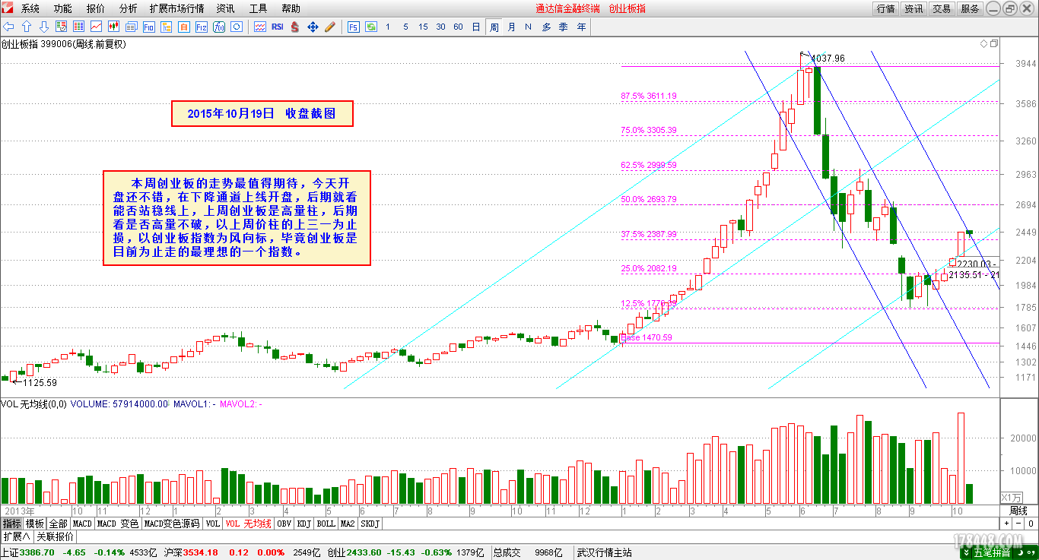The height and width of the screenshot is (560, 1039).
Task: Open the 资讯 menu in menu bar
Action: [x=225, y=8]
